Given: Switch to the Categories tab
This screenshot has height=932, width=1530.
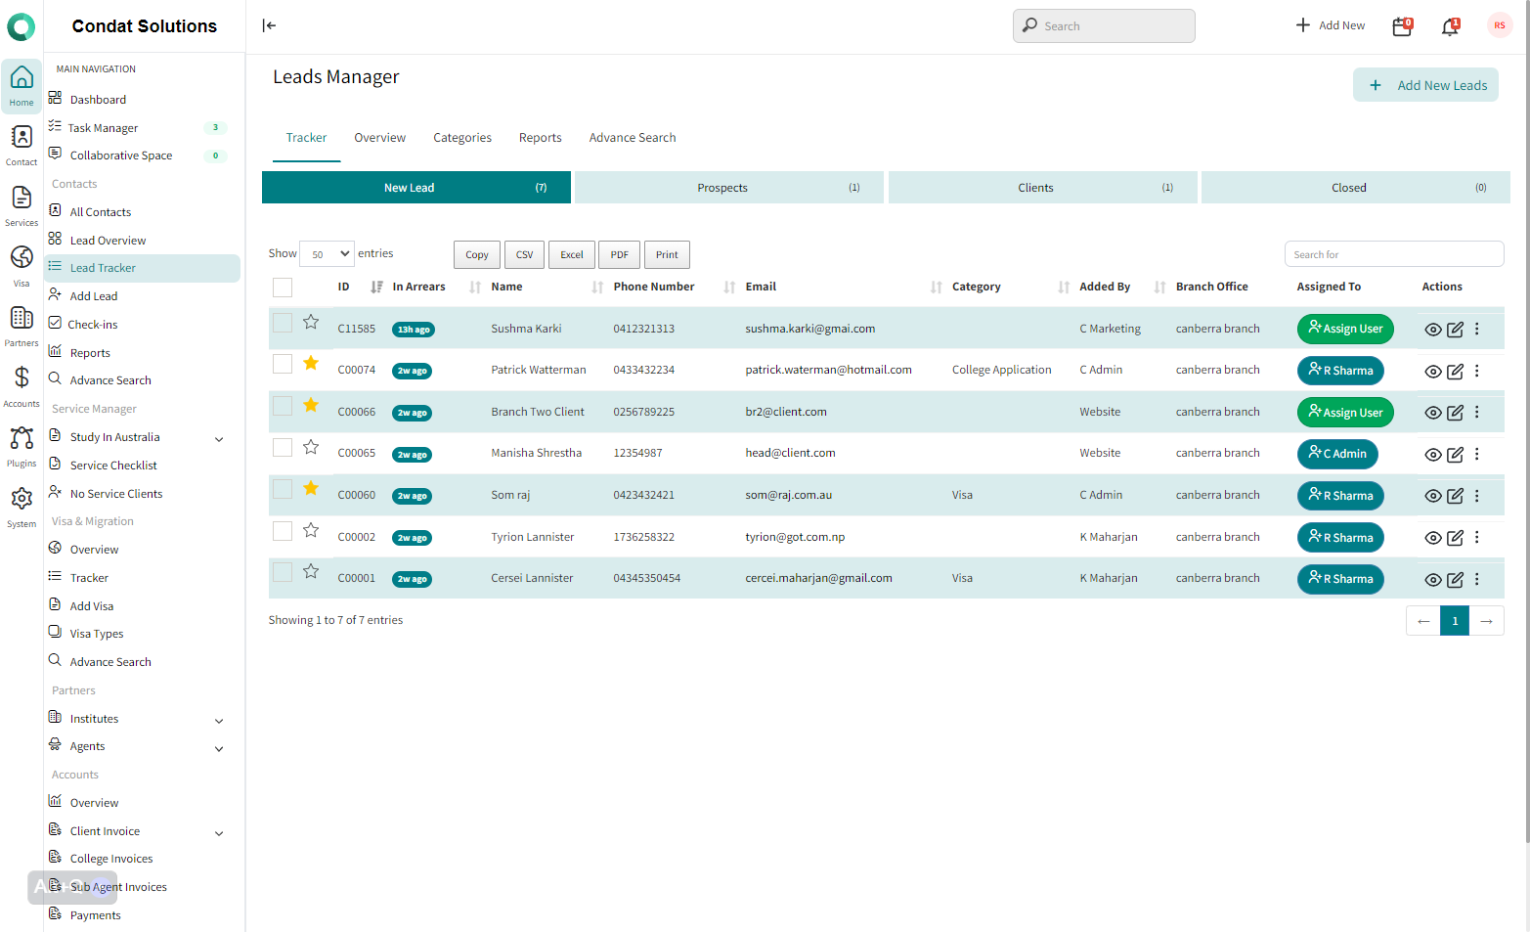Looking at the screenshot, I should 462,138.
